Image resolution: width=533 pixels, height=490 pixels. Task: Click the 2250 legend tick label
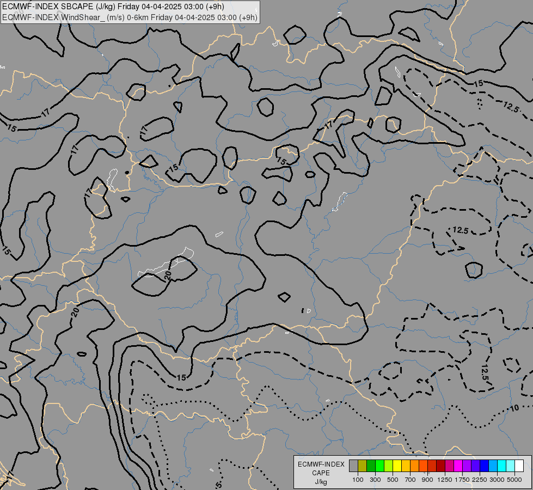480,480
